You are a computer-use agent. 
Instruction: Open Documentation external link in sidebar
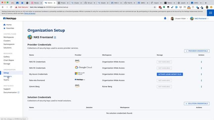[x=11, y=92]
